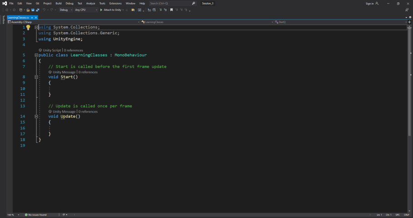Click the Toggle Bookmark icon
This screenshot has width=413, height=218.
coord(172,9)
